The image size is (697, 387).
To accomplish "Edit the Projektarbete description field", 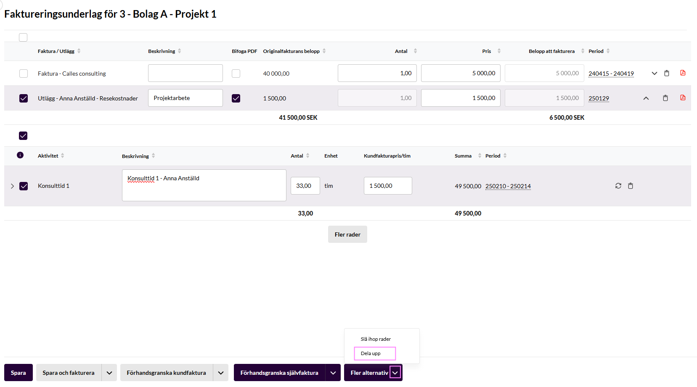I will pos(186,98).
